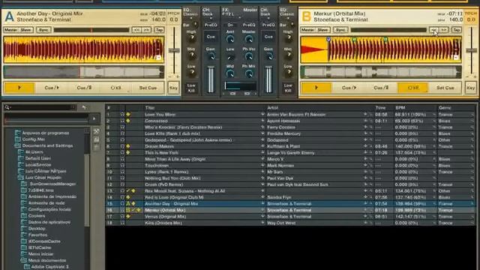Image resolution: width=480 pixels, height=270 pixels.
Task: Click deck B fast-forward >> button
Action: [444, 30]
